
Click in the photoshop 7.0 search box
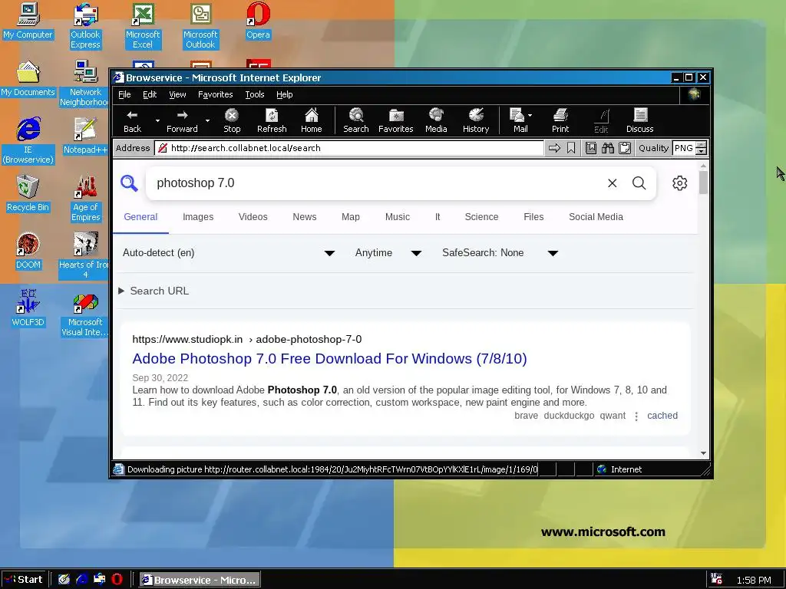click(x=376, y=183)
